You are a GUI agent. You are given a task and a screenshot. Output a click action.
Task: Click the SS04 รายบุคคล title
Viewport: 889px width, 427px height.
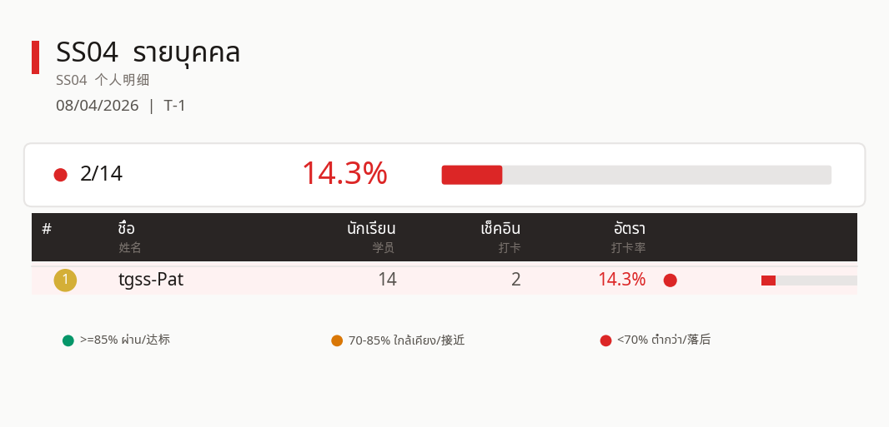tap(148, 52)
